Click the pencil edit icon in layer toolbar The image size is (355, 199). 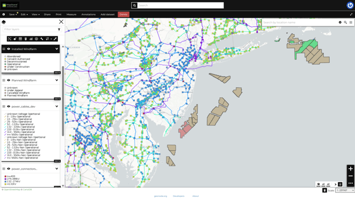(x=55, y=39)
